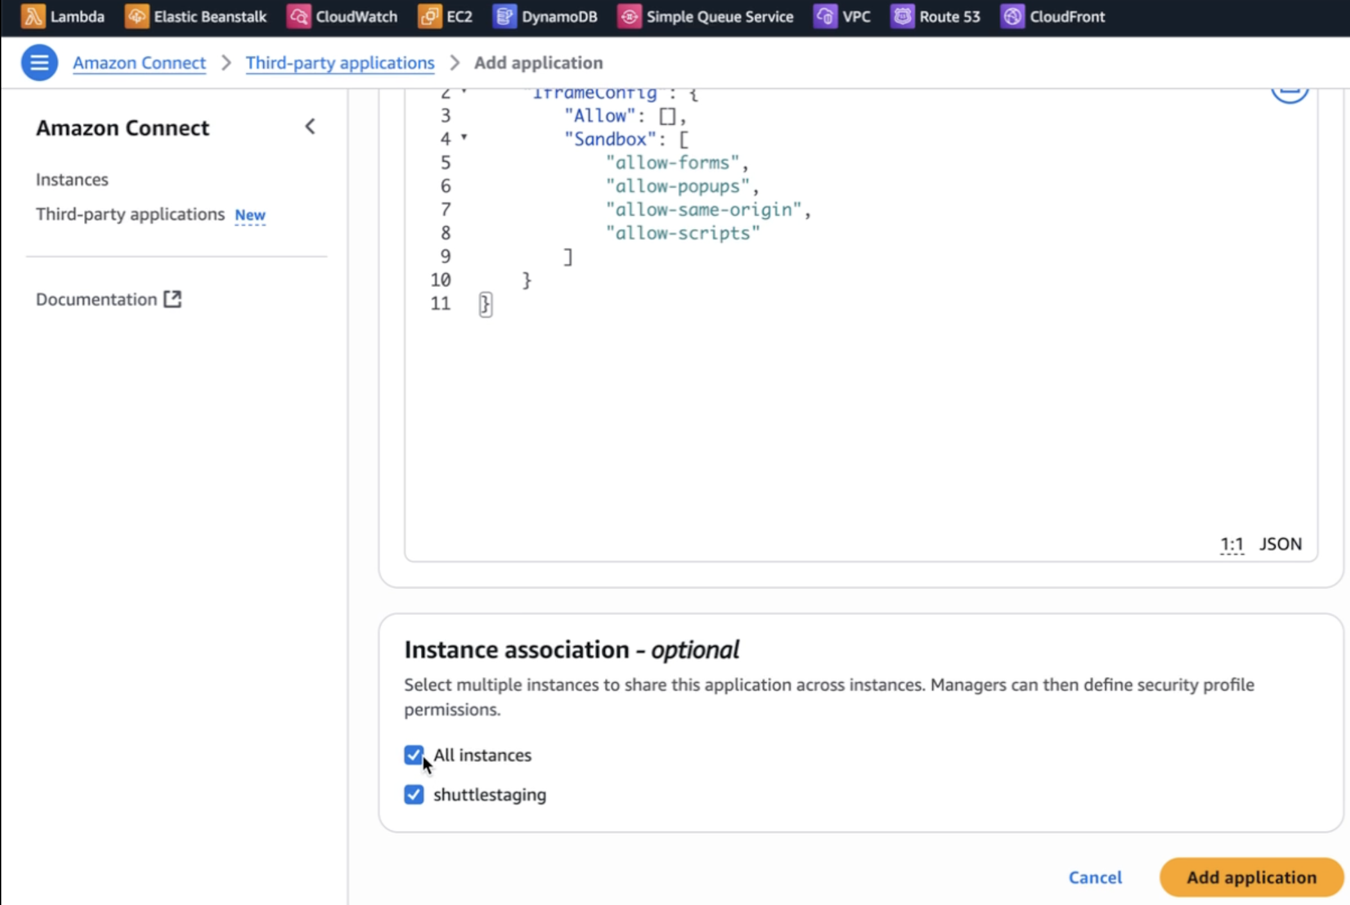Select Third-party applications in the sidebar
Viewport: 1350px width, 905px height.
(130, 214)
